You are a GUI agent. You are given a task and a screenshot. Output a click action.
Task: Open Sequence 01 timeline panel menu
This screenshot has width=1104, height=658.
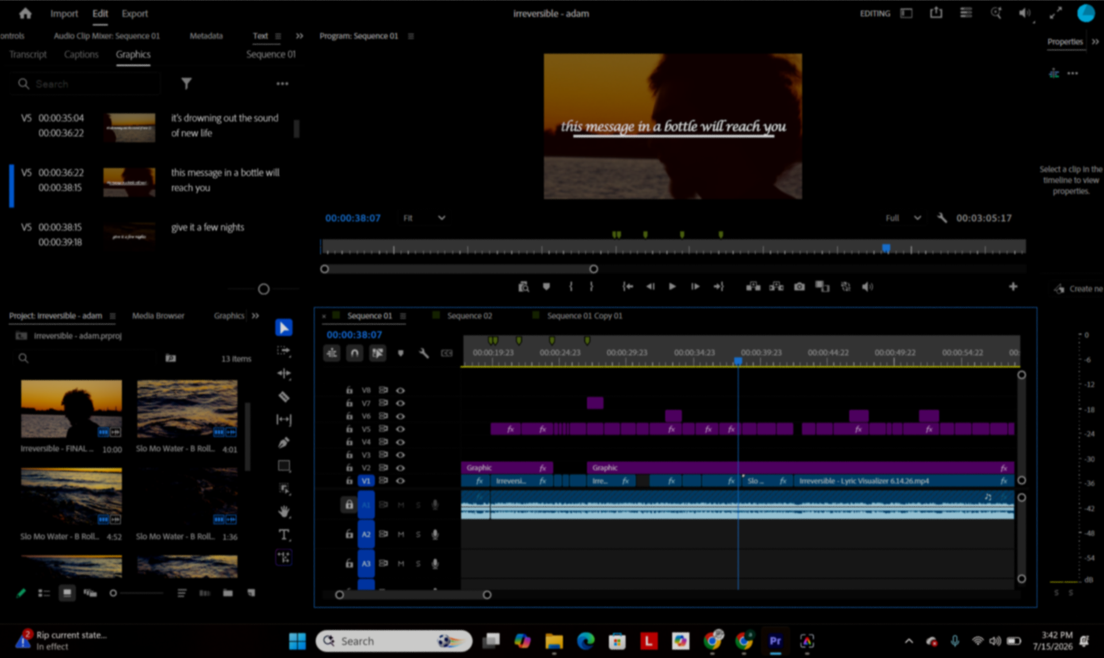[403, 315]
